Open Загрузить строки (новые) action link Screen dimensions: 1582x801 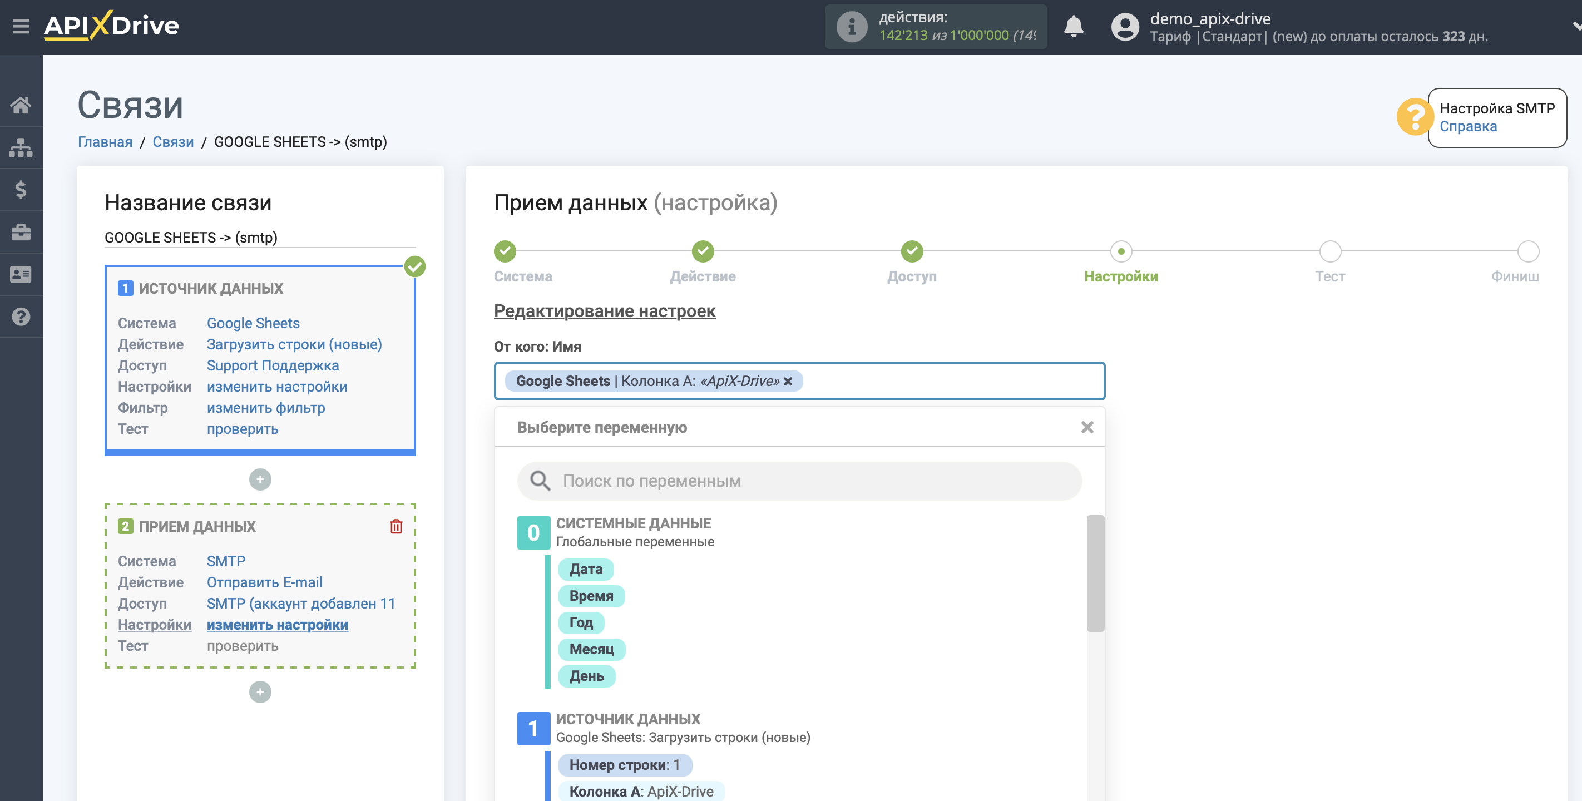point(294,345)
